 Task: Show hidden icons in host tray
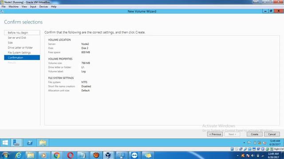[x=238, y=155]
